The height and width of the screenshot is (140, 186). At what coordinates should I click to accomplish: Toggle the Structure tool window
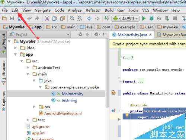point(3,72)
